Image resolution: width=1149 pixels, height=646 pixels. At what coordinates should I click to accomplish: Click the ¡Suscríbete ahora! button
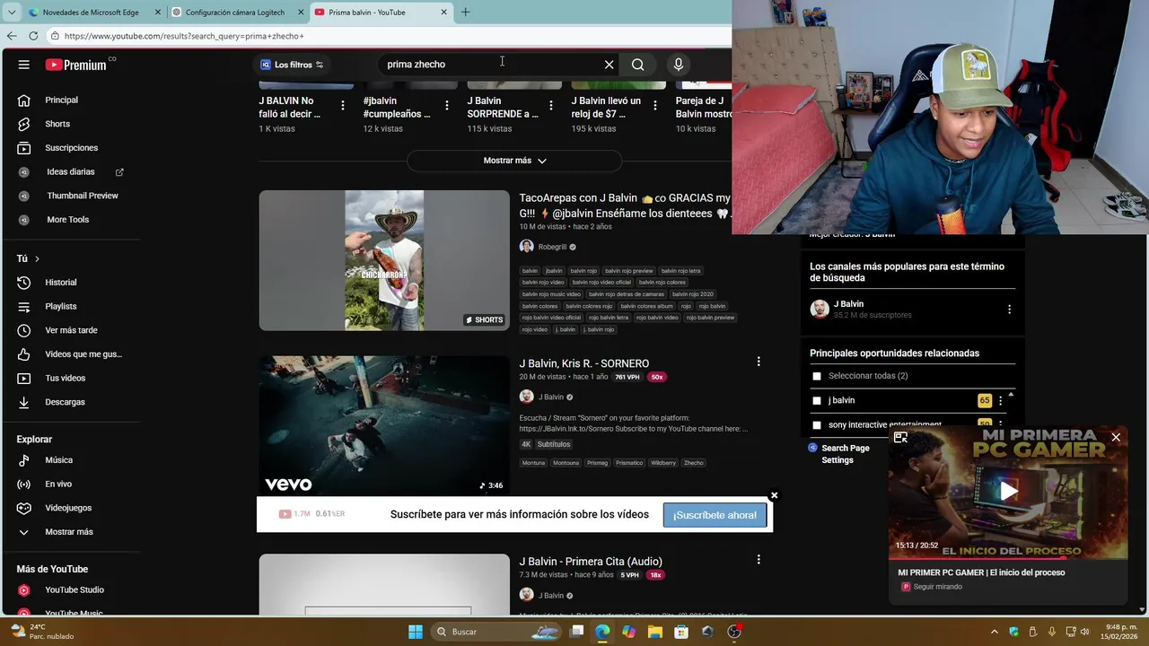click(x=715, y=515)
